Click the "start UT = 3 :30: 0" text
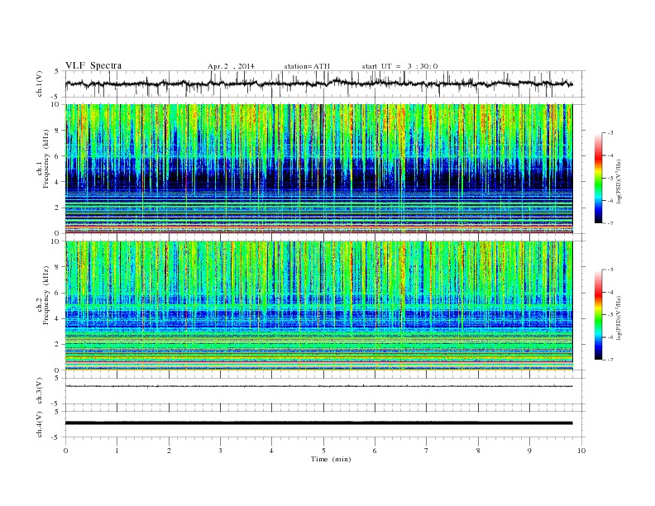 coord(399,66)
